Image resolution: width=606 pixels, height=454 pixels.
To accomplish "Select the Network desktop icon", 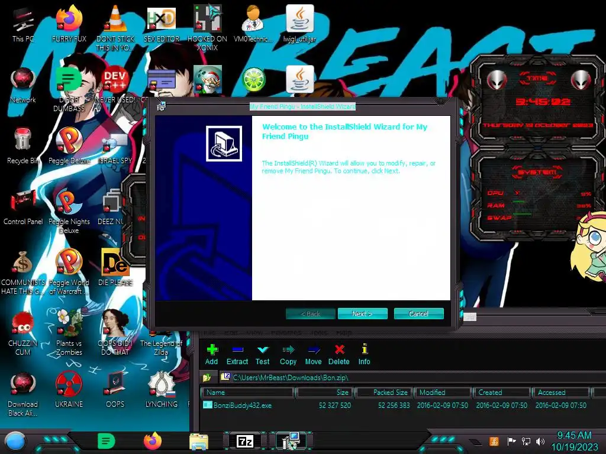I will 23,85.
